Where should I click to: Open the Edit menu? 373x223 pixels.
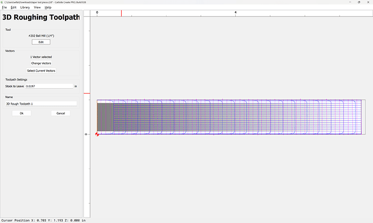(x=13, y=8)
